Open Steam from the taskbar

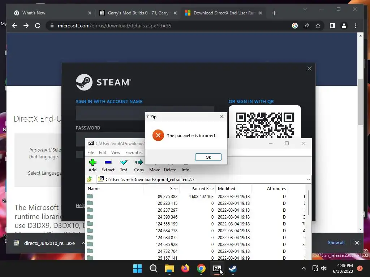tap(233, 268)
